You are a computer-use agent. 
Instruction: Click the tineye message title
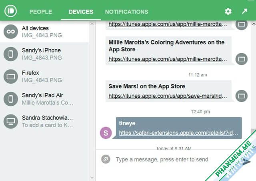127,123
